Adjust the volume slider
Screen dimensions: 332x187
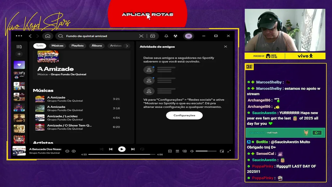point(206,151)
